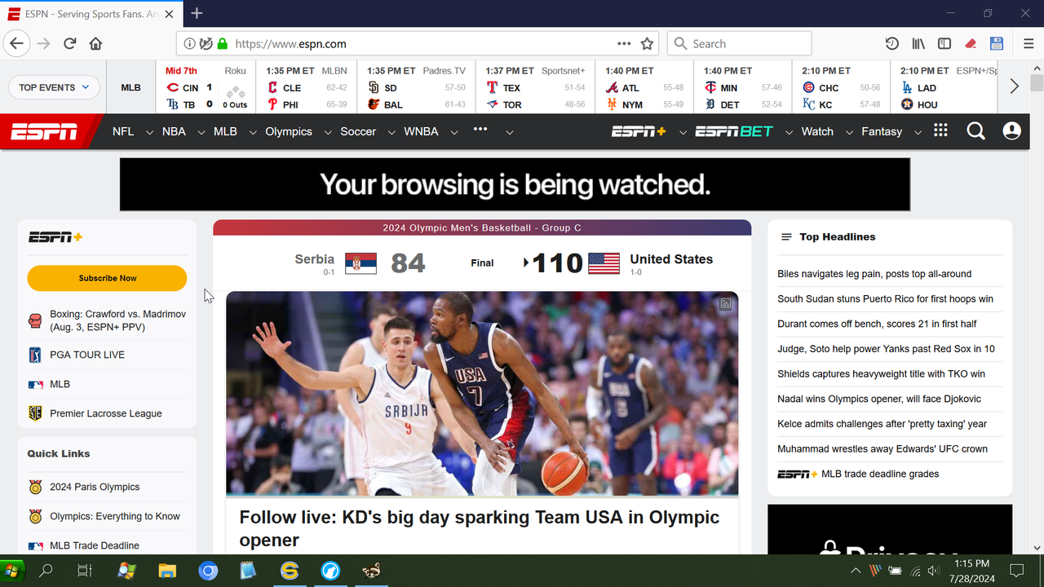Image resolution: width=1044 pixels, height=587 pixels.
Task: Open the TOP EVENTS dropdown
Action: (54, 87)
